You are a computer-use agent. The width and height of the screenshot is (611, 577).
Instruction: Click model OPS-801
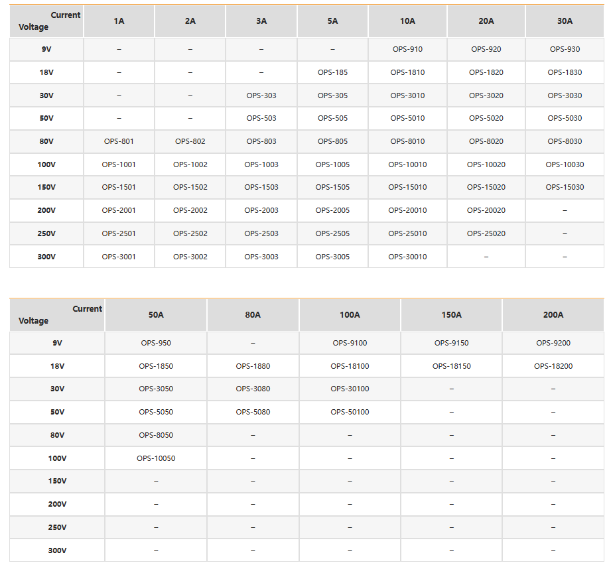pyautogui.click(x=119, y=141)
